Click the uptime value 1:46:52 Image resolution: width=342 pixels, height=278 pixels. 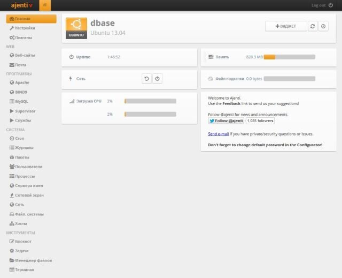tap(113, 57)
